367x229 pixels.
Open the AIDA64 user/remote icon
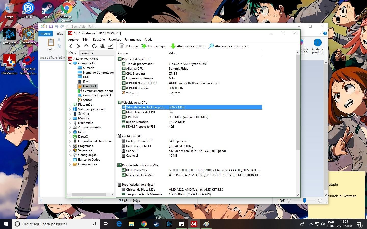102,46
